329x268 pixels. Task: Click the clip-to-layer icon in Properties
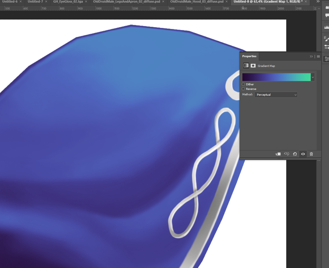(x=278, y=154)
